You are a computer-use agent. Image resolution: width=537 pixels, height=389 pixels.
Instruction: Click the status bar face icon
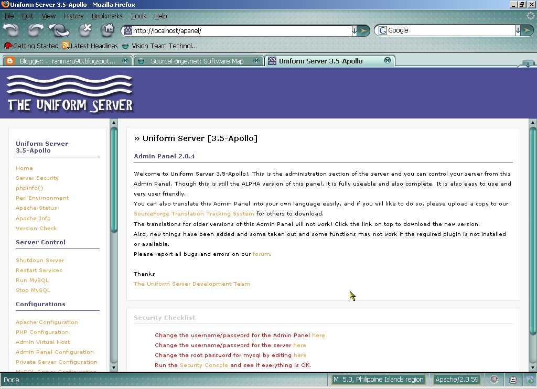(513, 380)
